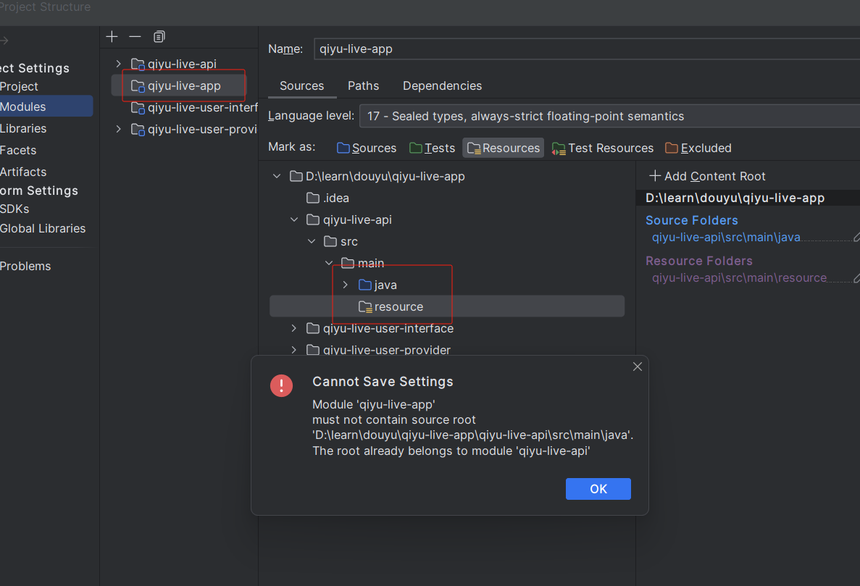Viewport: 860px width, 586px height.
Task: Mark folder as Test Resources
Action: tap(603, 148)
